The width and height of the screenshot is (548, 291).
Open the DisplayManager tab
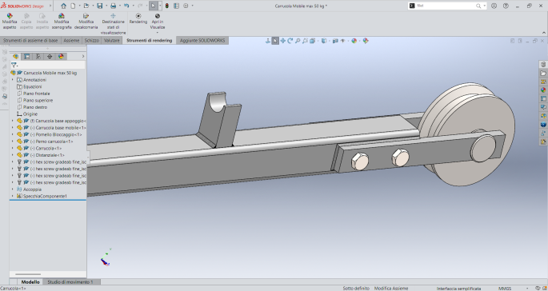pyautogui.click(x=61, y=56)
